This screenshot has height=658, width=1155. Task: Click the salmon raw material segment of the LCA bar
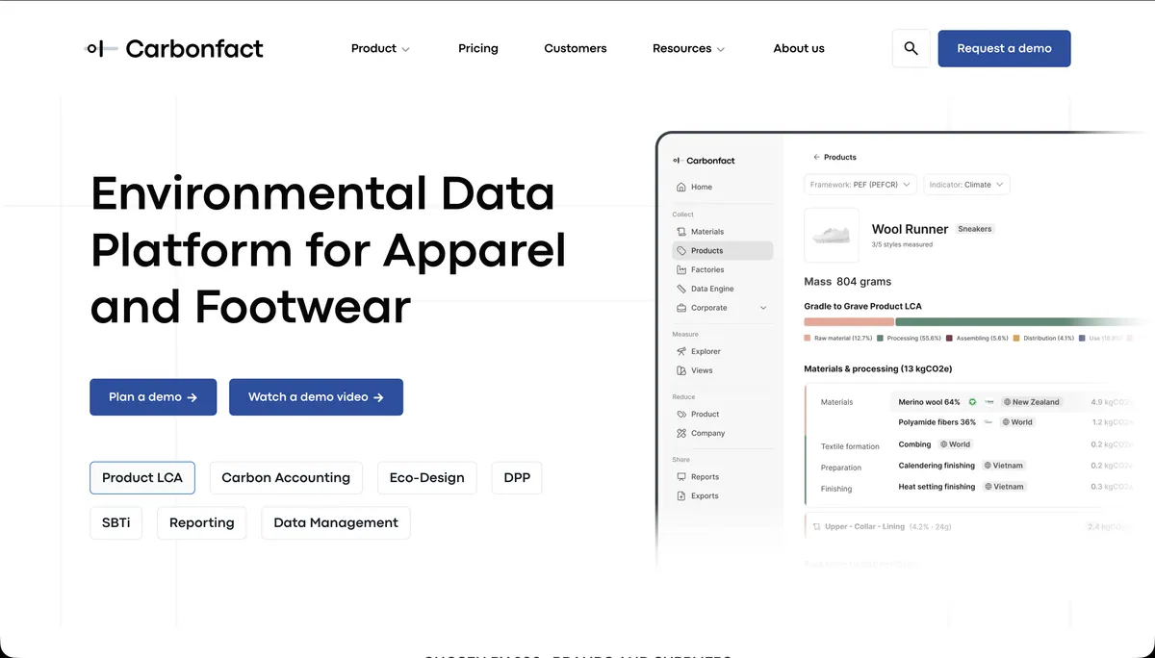(x=849, y=322)
